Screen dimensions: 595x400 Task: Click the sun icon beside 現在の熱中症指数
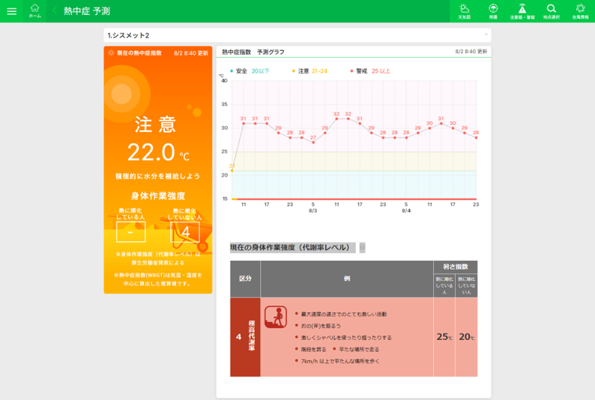coord(111,53)
